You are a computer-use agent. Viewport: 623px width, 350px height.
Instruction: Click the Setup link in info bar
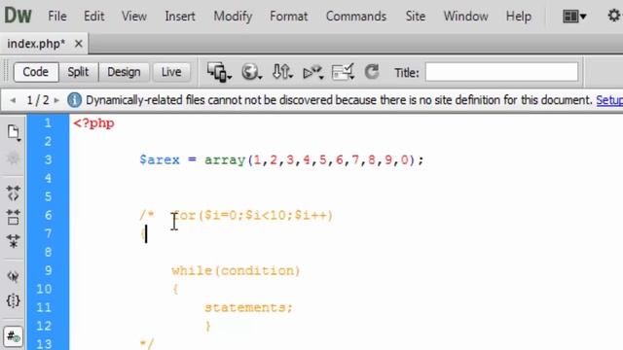(609, 100)
